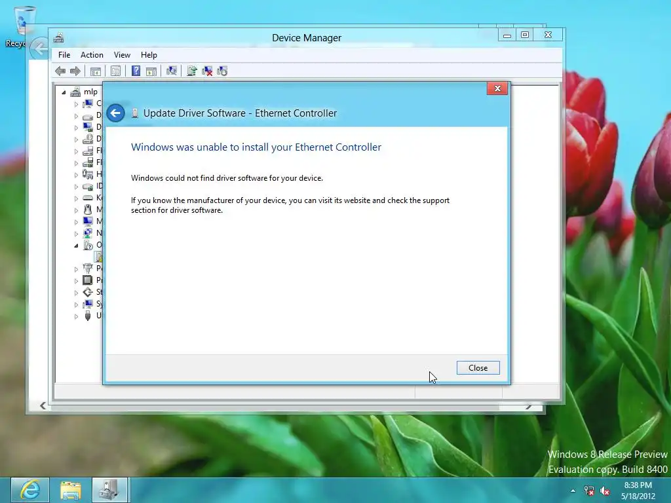
Task: Open File Explorer from taskbar
Action: [x=71, y=490]
